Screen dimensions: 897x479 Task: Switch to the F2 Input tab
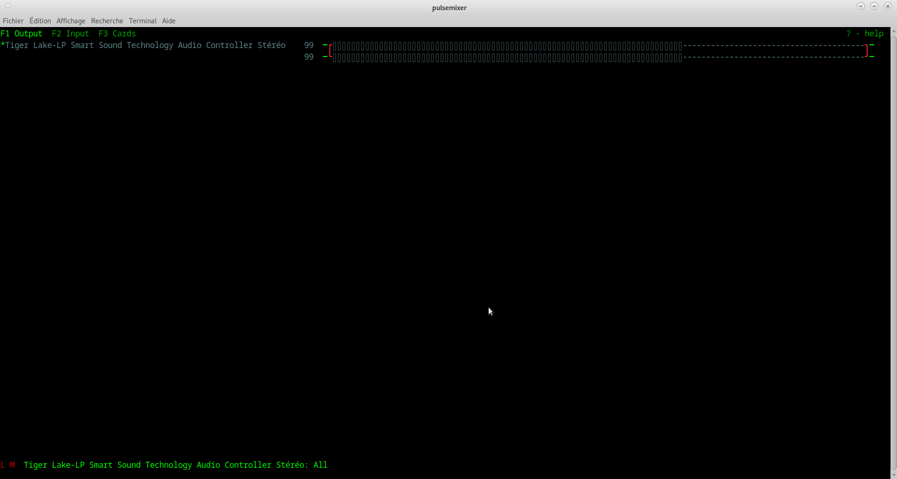click(71, 34)
